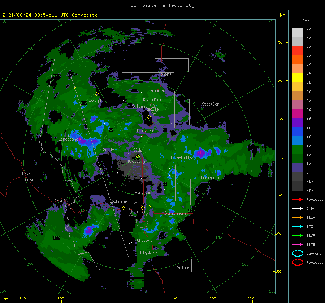
Task: Click the Sundre town label
Action: [x=110, y=149]
